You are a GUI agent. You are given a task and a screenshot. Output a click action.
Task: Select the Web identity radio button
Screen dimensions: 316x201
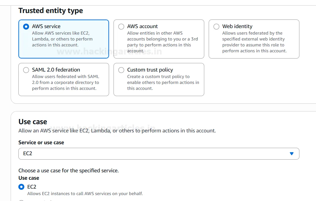pos(216,27)
